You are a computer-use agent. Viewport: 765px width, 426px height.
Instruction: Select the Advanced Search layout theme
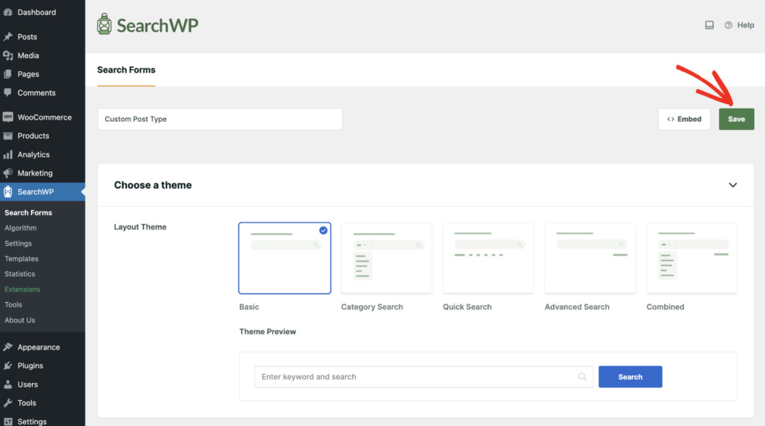[590, 258]
